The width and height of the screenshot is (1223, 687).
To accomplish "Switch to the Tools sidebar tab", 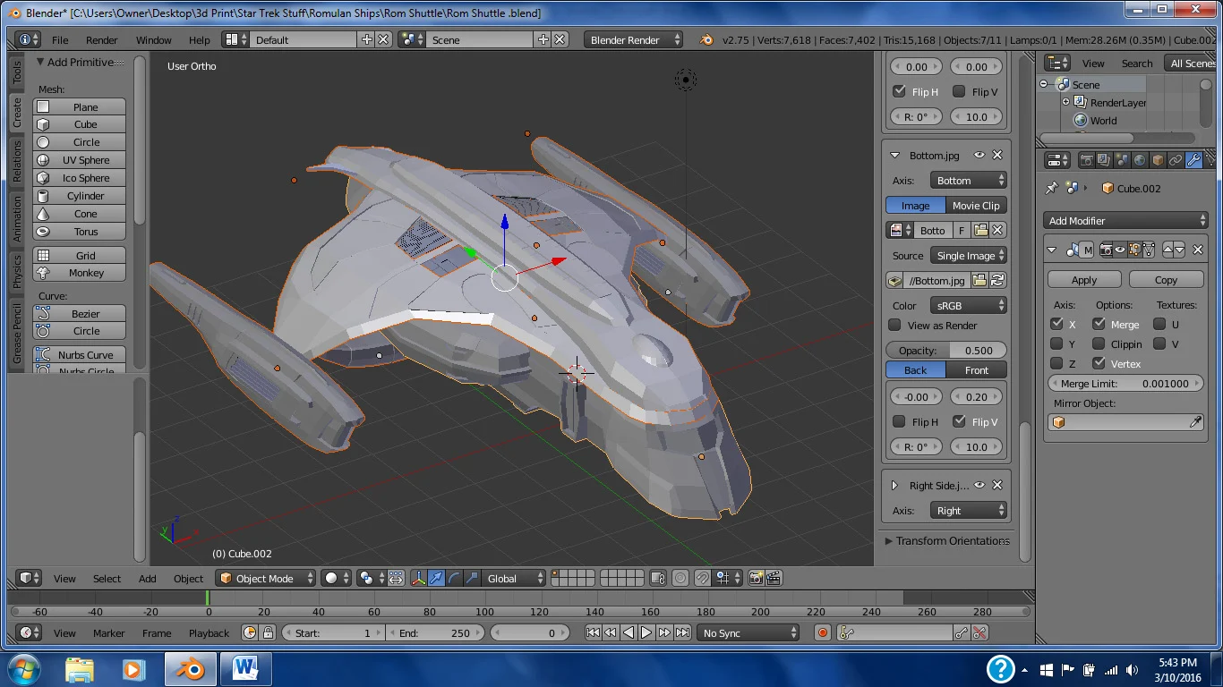I will pos(17,72).
